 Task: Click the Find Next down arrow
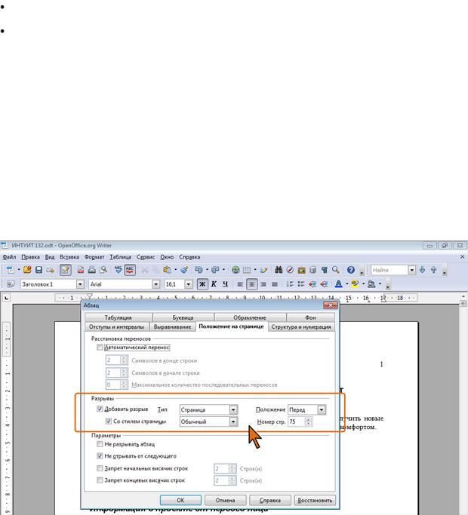click(x=422, y=270)
